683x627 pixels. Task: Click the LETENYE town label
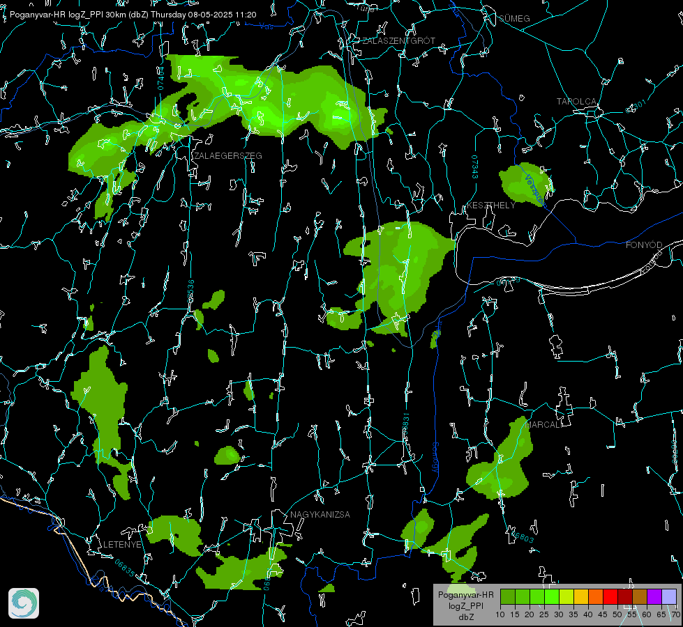click(122, 544)
